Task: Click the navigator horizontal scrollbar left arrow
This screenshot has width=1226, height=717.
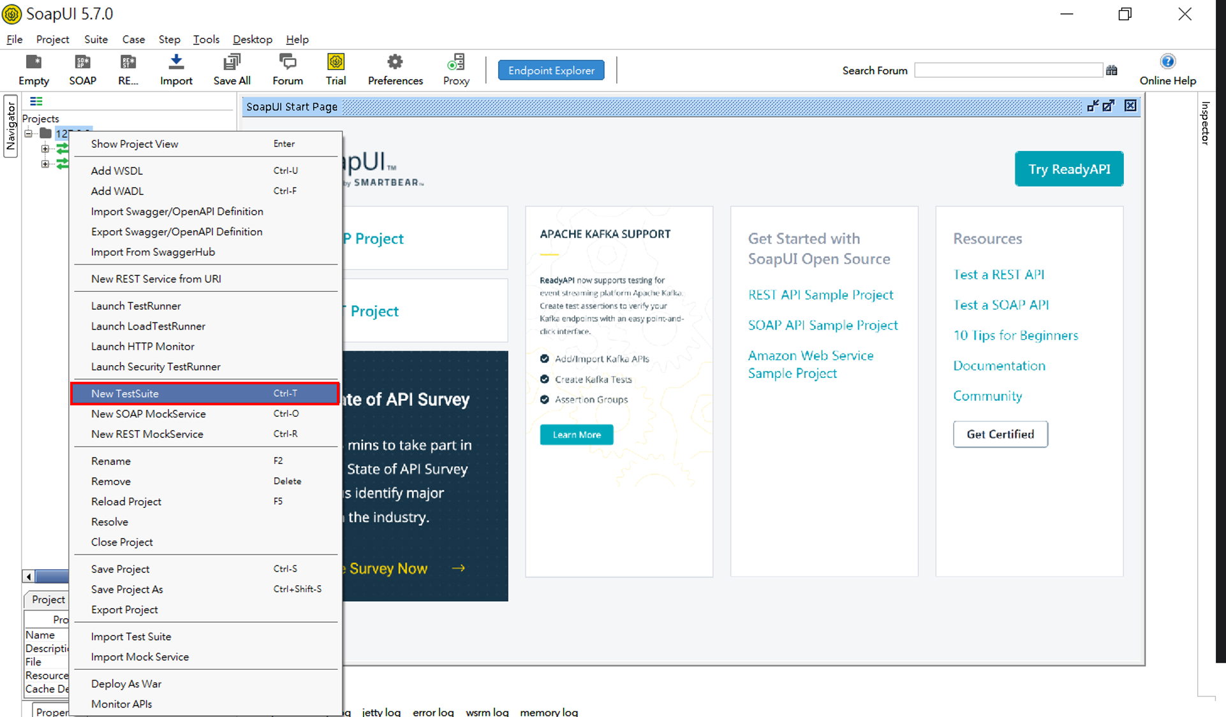Action: (x=29, y=576)
